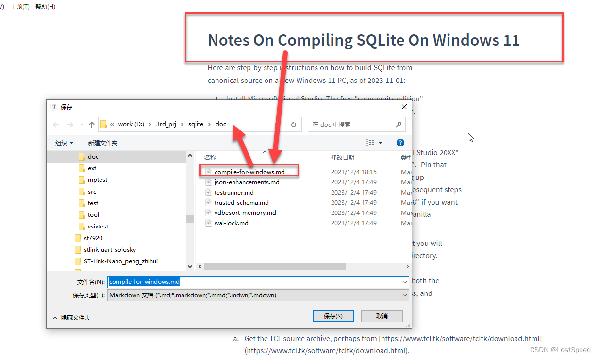598x358 pixels.
Task: Select the ST-Link-Nano_peng_zhihui folder
Action: coord(120,261)
